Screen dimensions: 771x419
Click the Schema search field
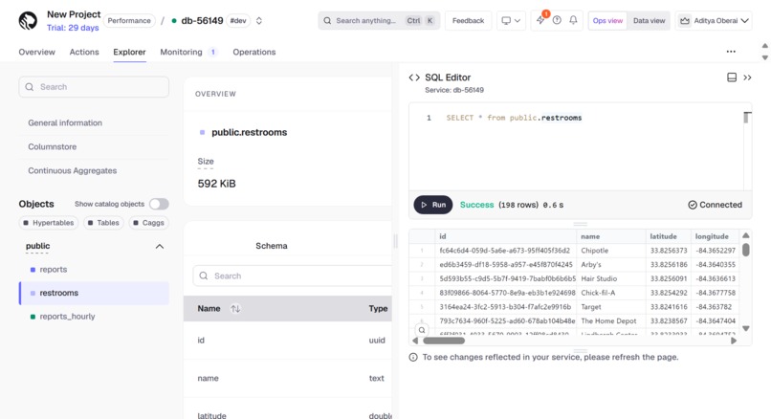pyautogui.click(x=293, y=276)
